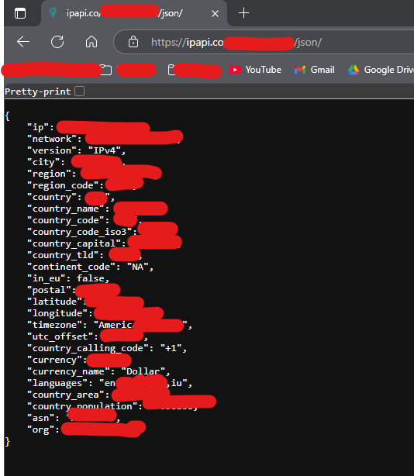The image size is (414, 476).
Task: Open a new browser tab
Action: click(x=243, y=13)
